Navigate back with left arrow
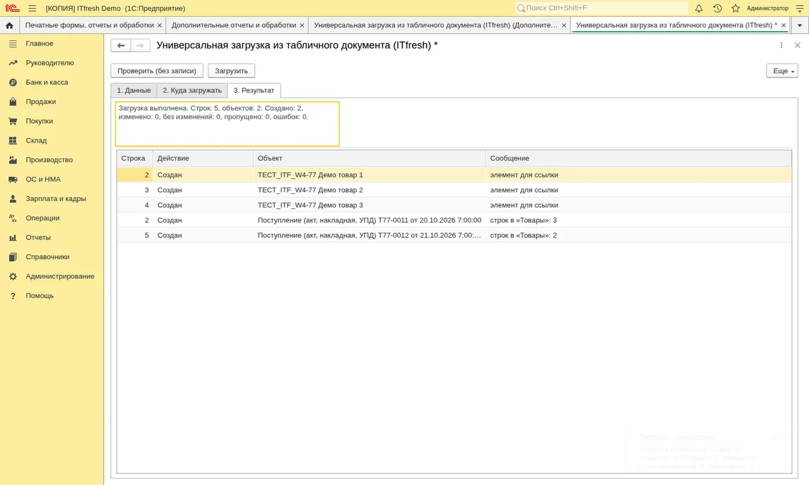This screenshot has width=809, height=485. [121, 46]
